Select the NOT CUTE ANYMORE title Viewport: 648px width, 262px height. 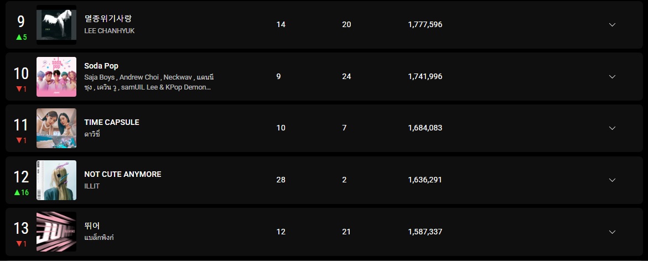coord(123,174)
